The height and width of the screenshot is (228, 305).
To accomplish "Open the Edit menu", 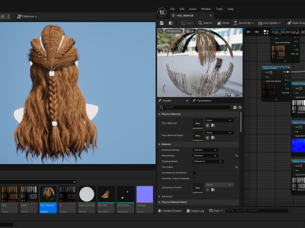I will (182, 9).
